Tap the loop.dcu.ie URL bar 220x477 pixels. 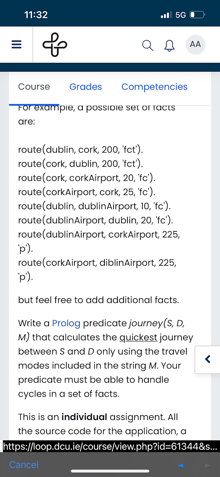point(110,446)
